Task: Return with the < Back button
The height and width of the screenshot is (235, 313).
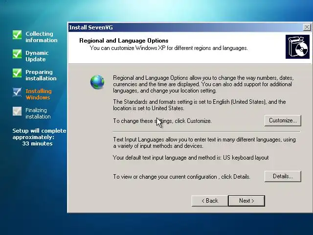Action: [210, 201]
